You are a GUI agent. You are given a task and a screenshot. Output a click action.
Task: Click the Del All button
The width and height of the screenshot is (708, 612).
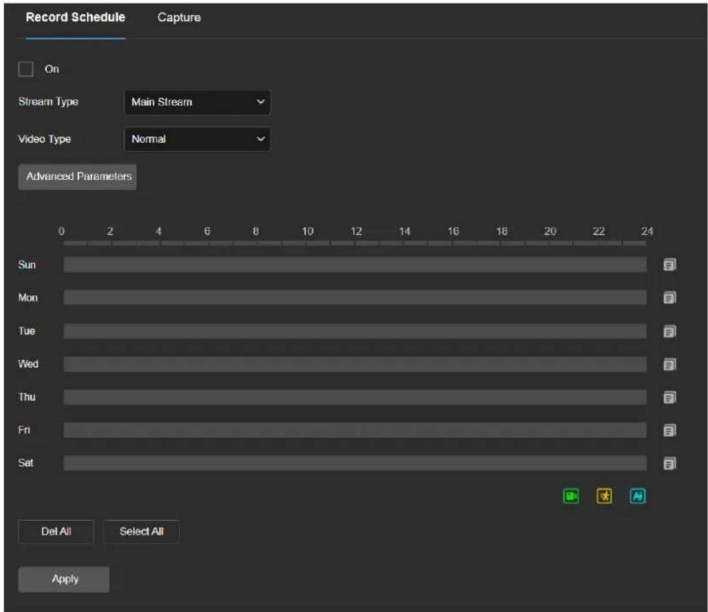[x=56, y=532]
